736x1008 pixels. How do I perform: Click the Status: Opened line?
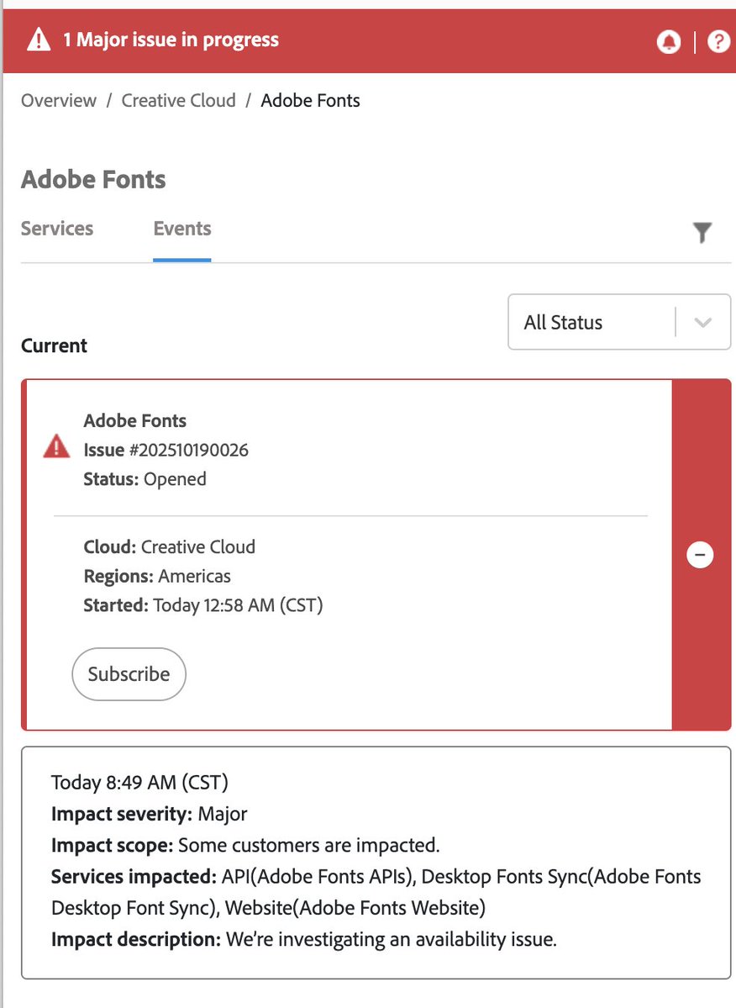145,479
